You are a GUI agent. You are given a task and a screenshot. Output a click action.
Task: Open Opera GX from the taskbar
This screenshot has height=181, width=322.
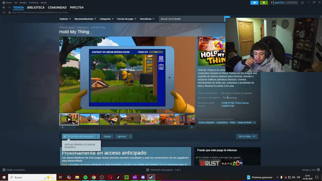coord(110,177)
